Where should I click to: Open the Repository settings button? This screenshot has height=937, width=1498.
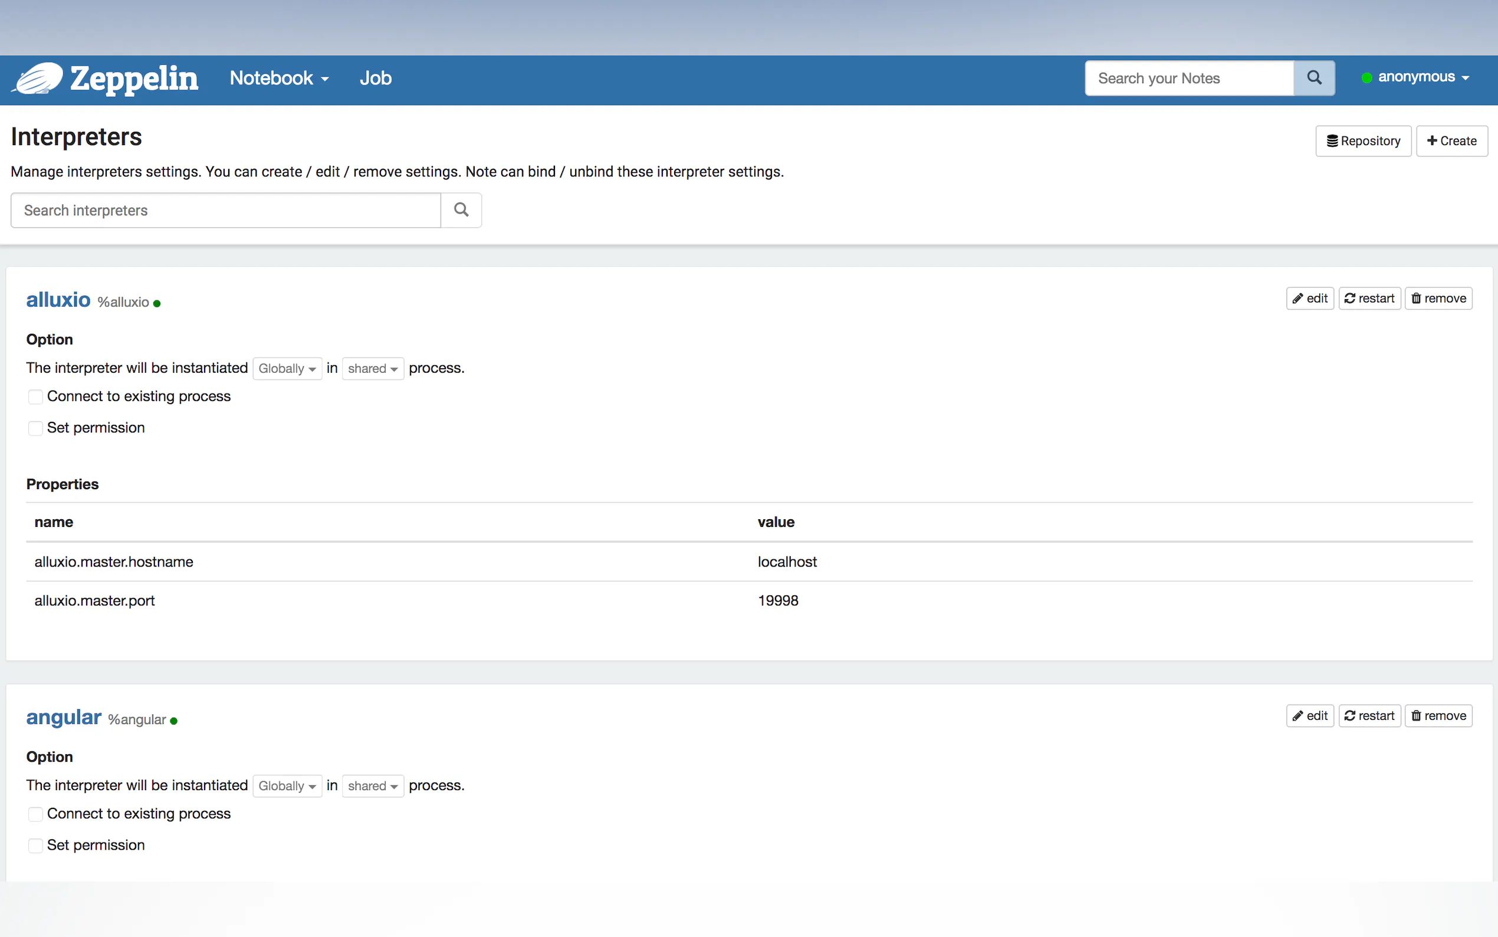coord(1363,141)
